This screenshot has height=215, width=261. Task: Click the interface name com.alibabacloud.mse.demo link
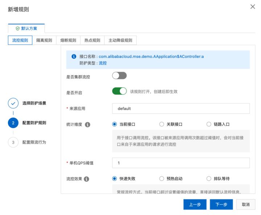(x=151, y=57)
